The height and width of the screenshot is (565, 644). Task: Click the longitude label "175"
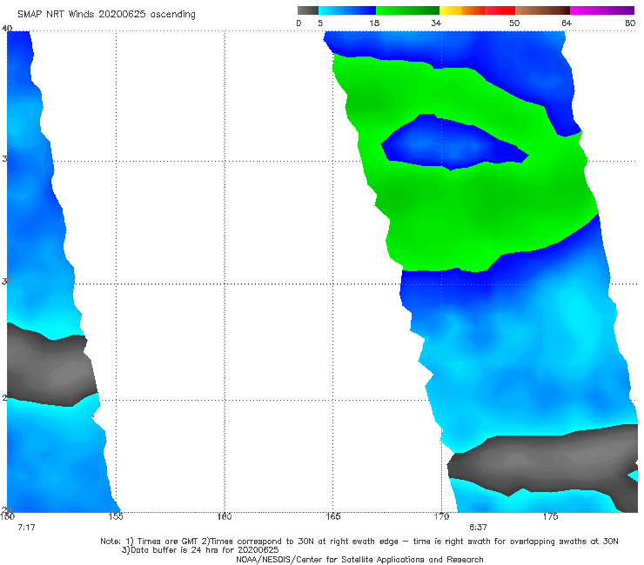pos(550,516)
